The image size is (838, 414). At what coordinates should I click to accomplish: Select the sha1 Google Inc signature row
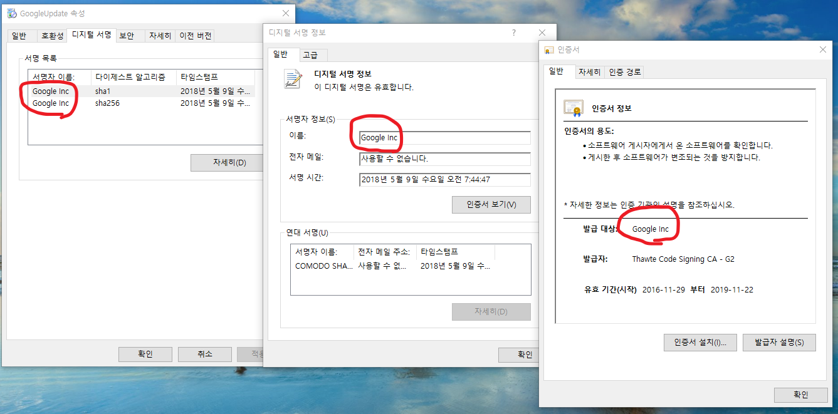[142, 91]
